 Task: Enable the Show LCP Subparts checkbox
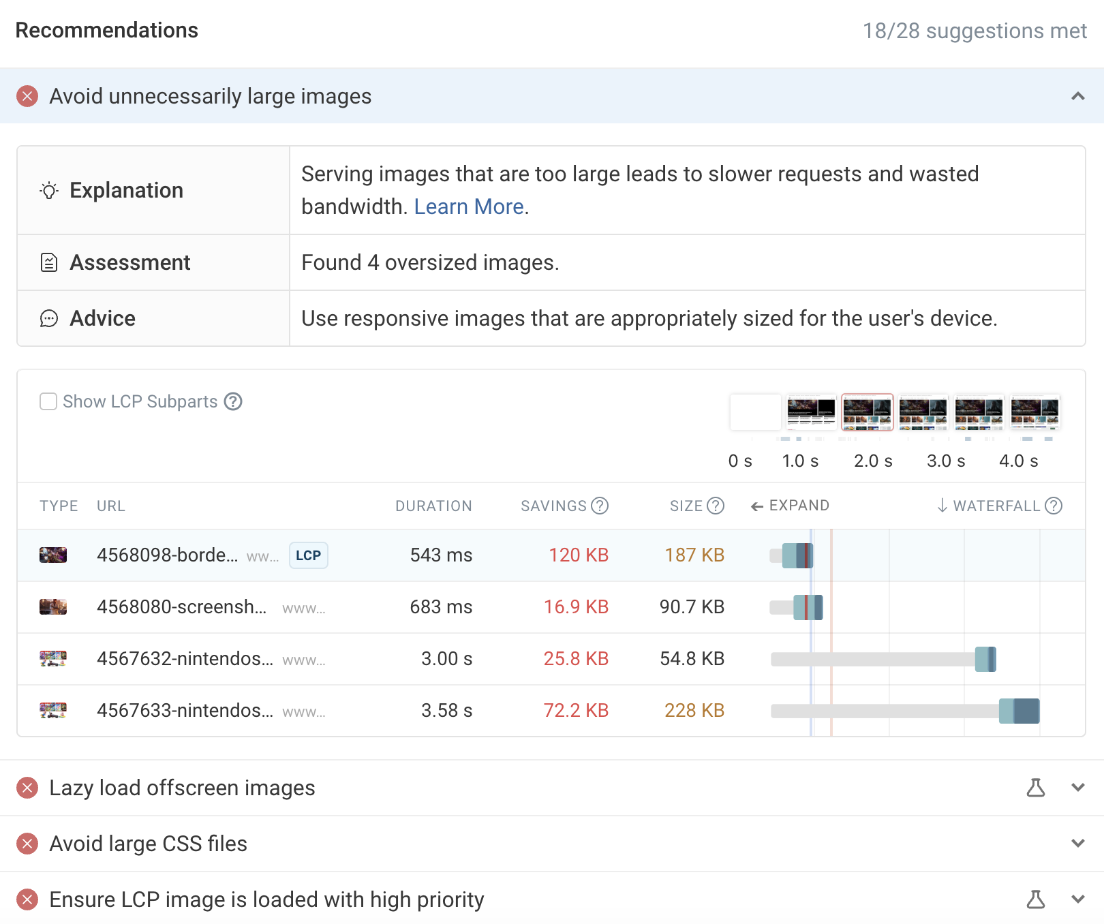pos(48,401)
